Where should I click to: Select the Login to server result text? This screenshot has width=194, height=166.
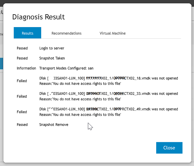point(52,48)
